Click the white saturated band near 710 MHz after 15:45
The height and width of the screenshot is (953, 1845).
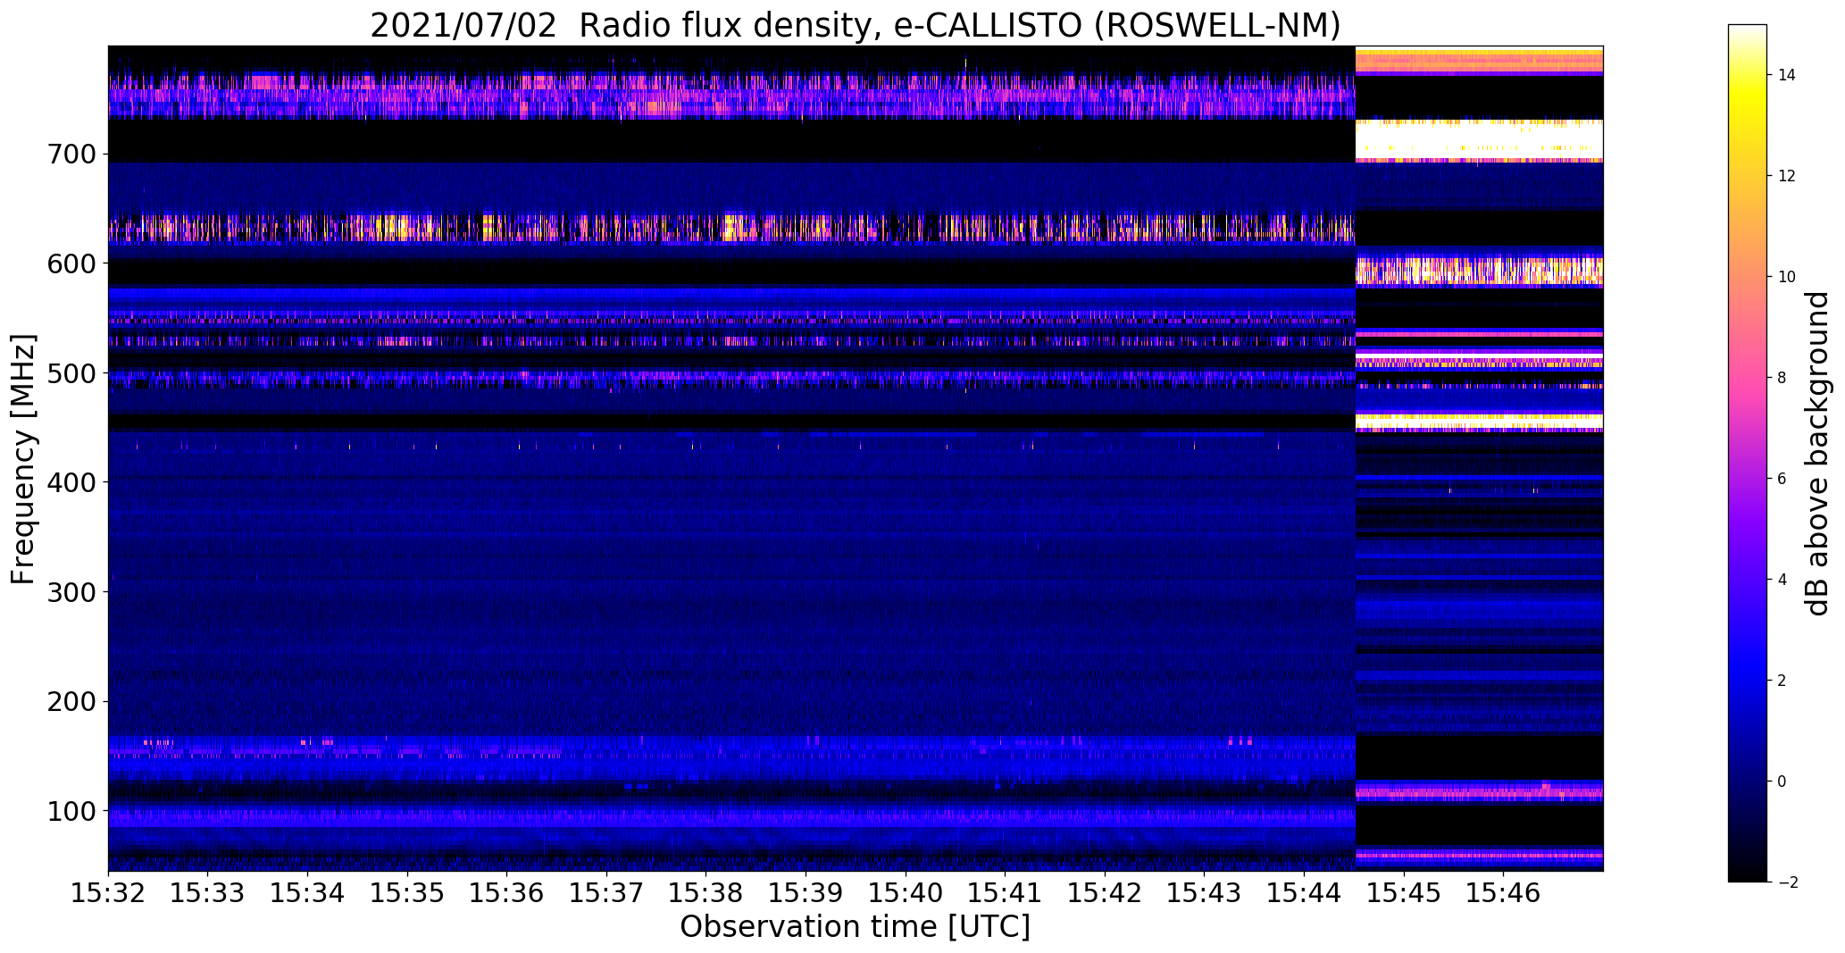1480,140
